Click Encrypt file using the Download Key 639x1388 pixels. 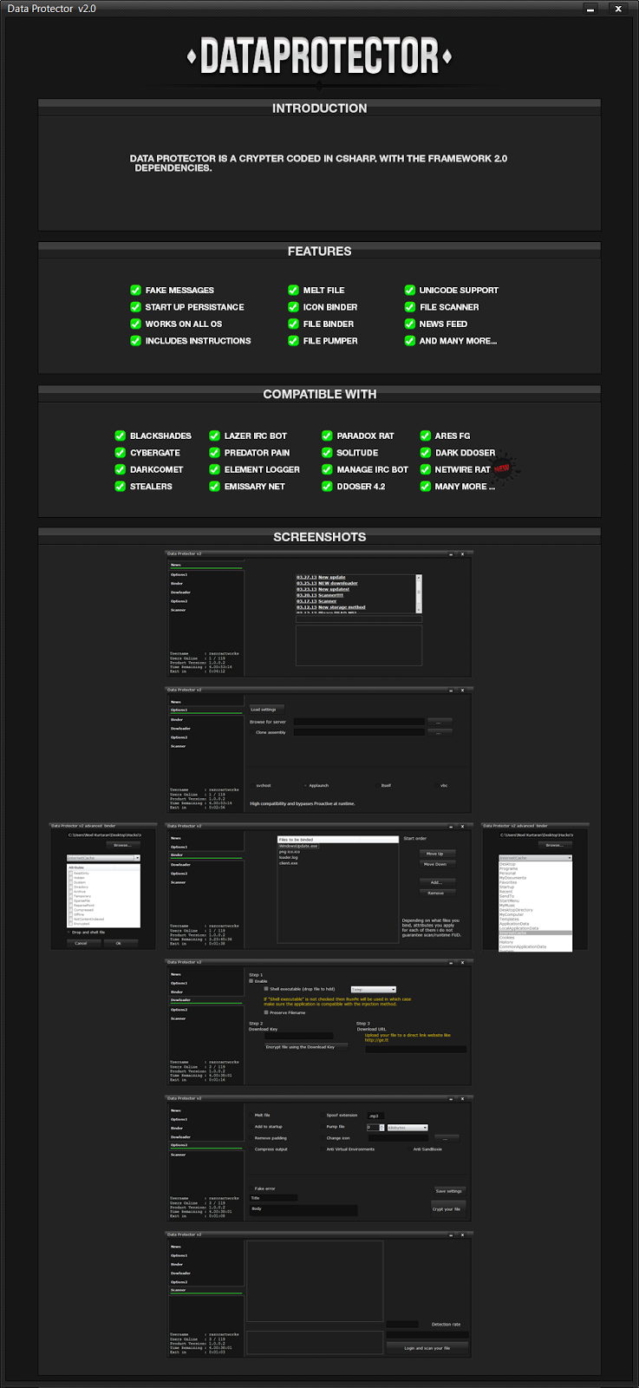tap(306, 1047)
